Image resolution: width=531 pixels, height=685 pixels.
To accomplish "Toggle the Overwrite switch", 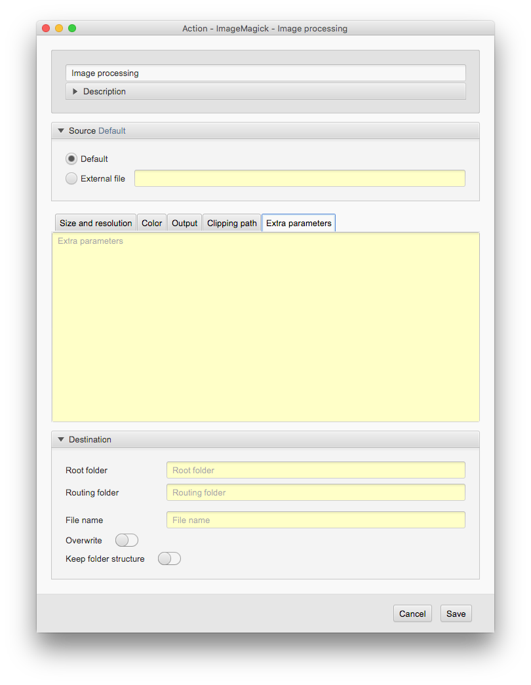I will pyautogui.click(x=127, y=540).
